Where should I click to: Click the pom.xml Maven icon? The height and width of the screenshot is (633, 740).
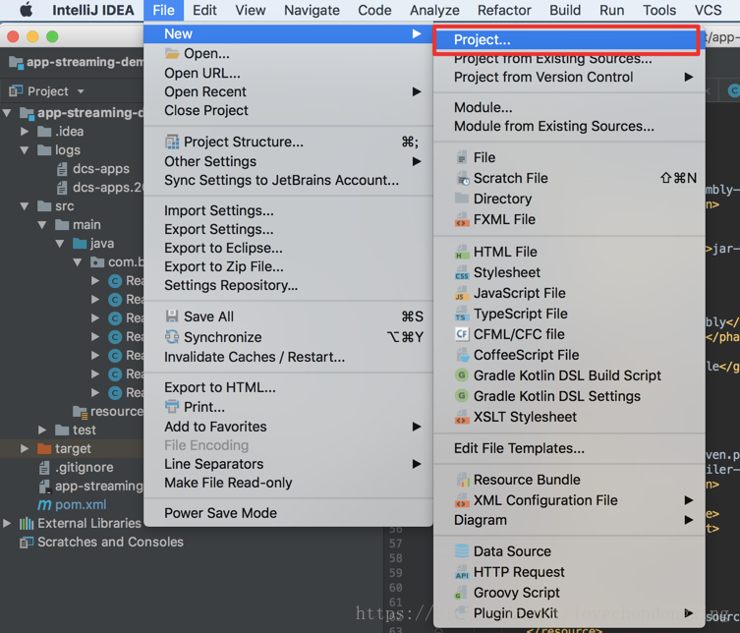pos(44,505)
